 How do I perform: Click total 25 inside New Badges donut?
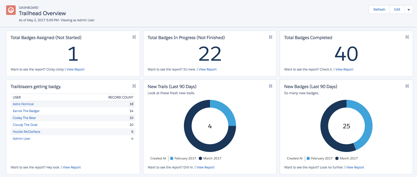[x=346, y=126]
